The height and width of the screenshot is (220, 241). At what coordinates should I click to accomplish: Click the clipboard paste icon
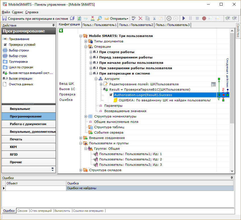click(x=161, y=19)
